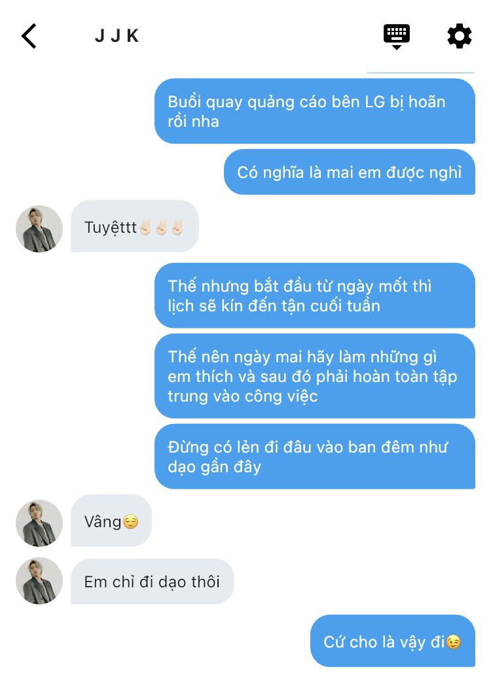Hide the keyboard with the keyboard icon

397,37
